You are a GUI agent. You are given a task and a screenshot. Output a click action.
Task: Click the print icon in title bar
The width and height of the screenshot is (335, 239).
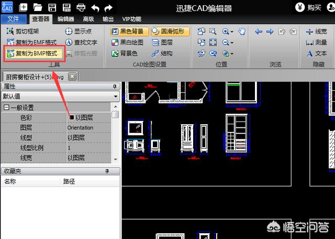tap(81, 7)
